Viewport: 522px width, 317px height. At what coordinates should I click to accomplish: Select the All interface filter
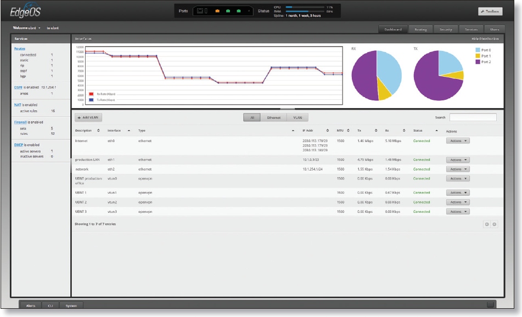coord(252,117)
